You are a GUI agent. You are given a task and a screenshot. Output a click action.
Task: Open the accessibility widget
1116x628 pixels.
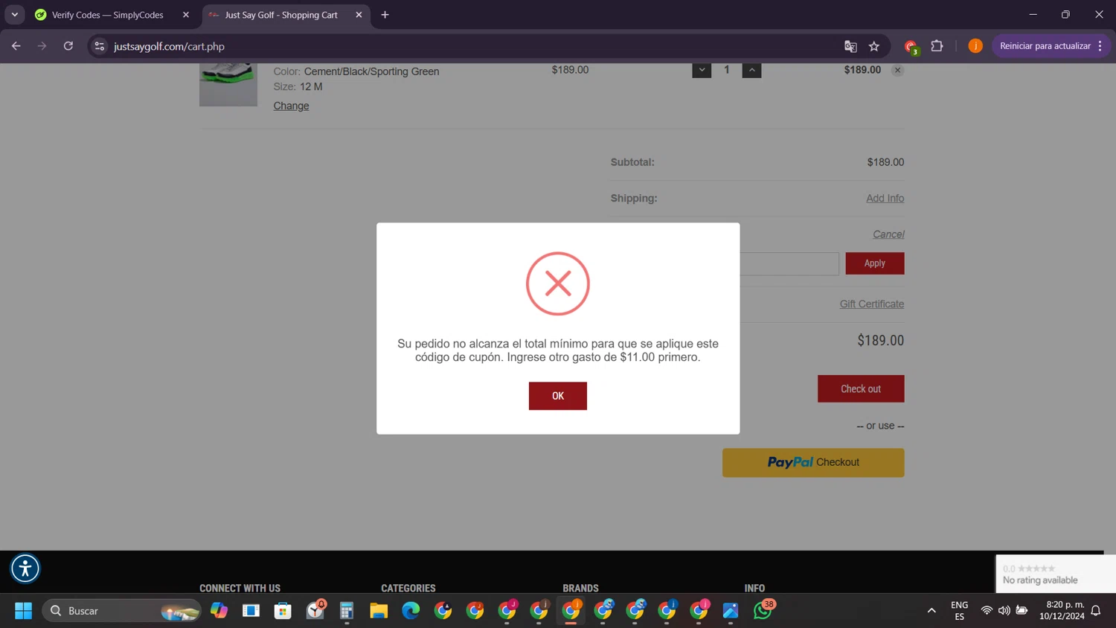(25, 568)
